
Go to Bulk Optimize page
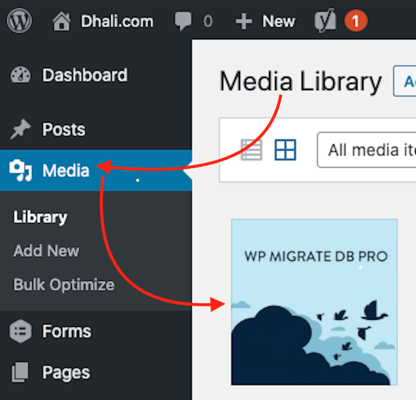[63, 285]
